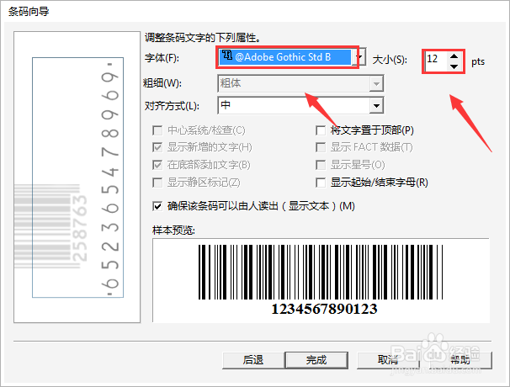Click the rotated barcode illustration on left

(x=77, y=178)
